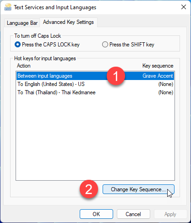
Task: Click the Cancel button
Action: (133, 214)
